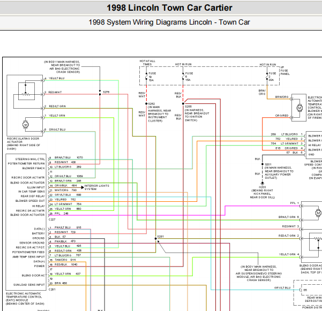
Task: Click the "HOT AT ALL TIMES" label
Action: 147,63
